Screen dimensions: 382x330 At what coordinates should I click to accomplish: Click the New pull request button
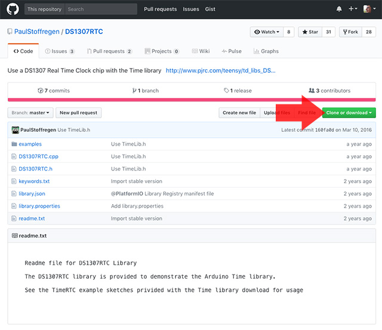[78, 113]
